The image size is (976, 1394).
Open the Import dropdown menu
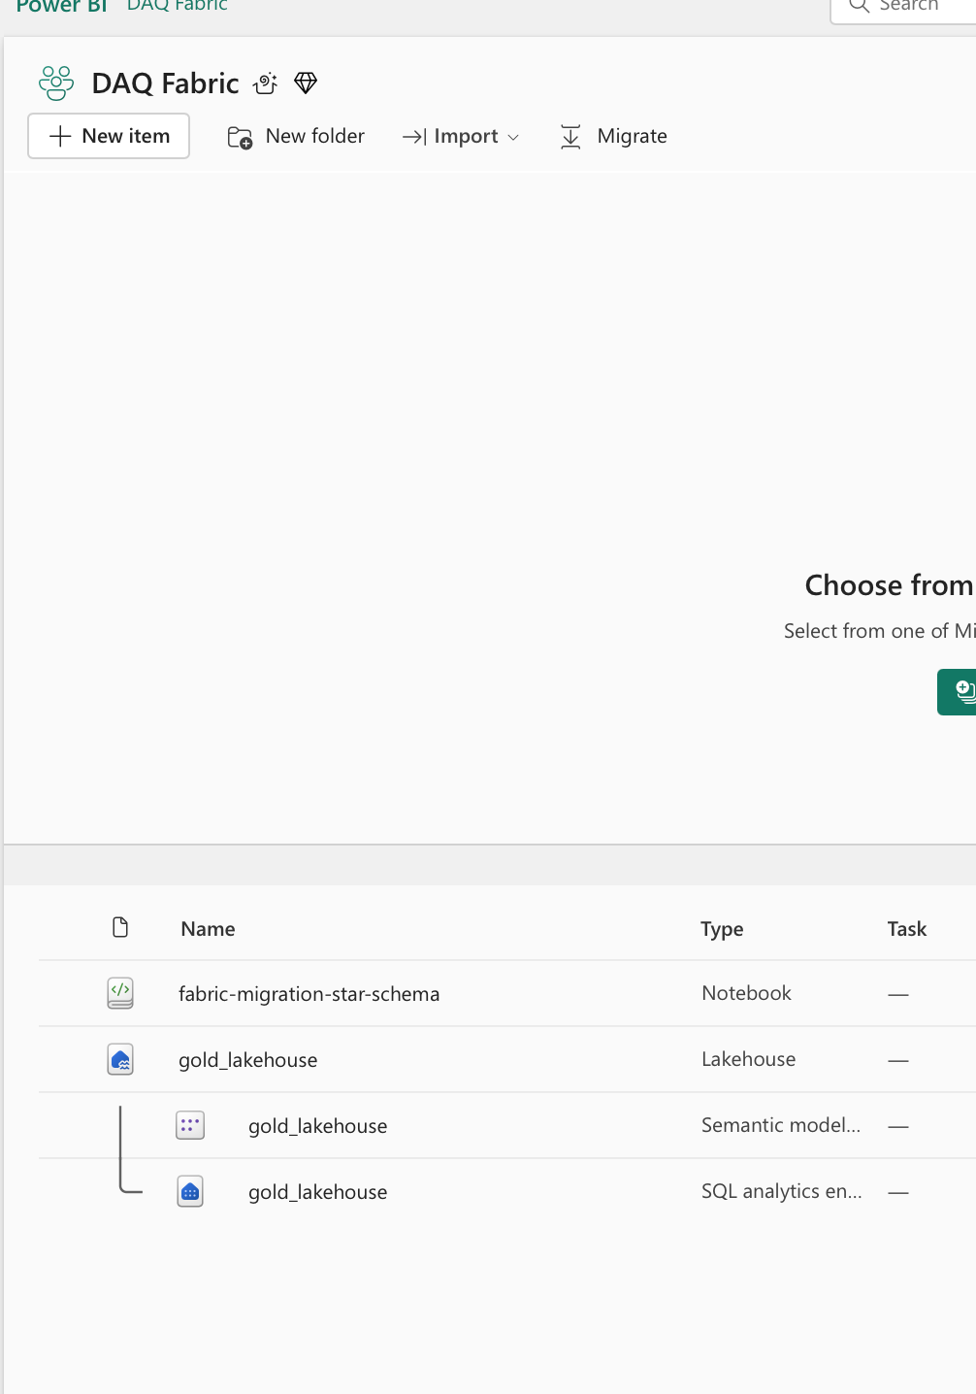(461, 137)
